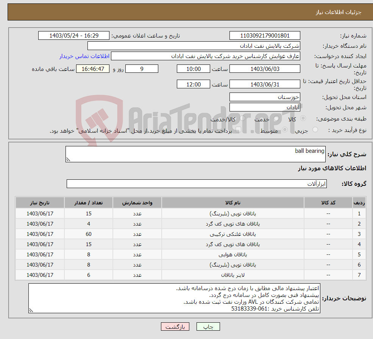Click row 5 item name یاتاقان هوایی
The image size is (373, 339).
233,254
